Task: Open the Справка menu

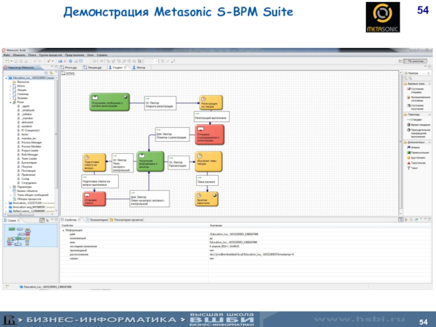Action: click(x=102, y=55)
